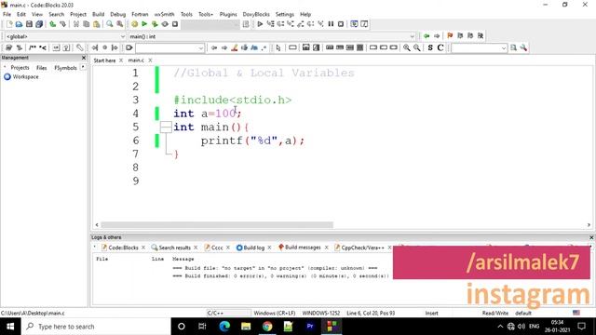Viewport: 596px width, 335px height.
Task: Close the Management panel
Action: coord(84,58)
